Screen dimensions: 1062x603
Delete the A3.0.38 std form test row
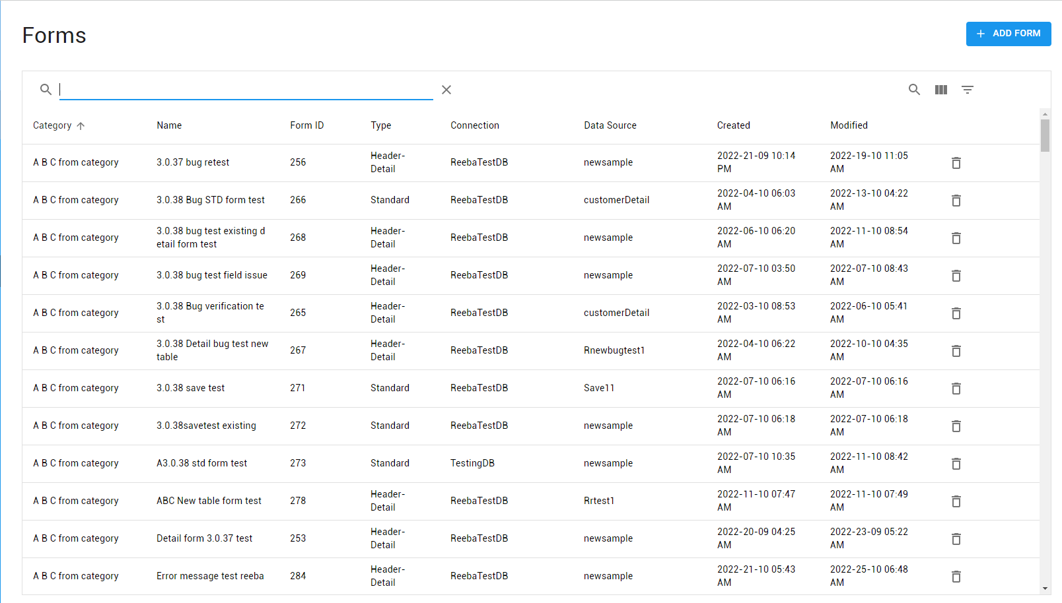click(956, 464)
